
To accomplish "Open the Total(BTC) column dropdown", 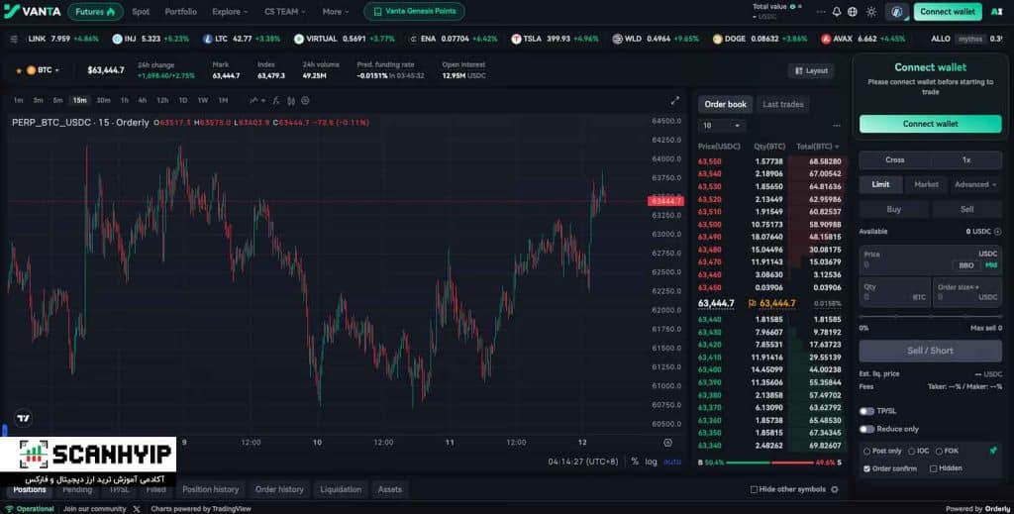I will tap(817, 147).
